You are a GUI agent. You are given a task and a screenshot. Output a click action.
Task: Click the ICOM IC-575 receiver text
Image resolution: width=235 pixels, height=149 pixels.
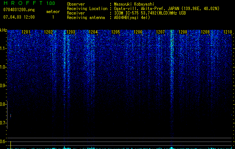(150, 13)
